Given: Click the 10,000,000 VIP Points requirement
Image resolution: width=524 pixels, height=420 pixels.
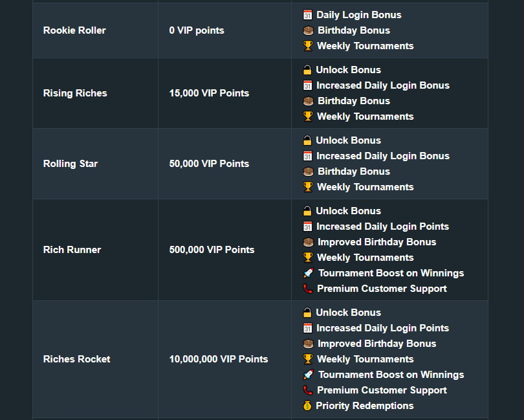Looking at the screenshot, I should [219, 359].
